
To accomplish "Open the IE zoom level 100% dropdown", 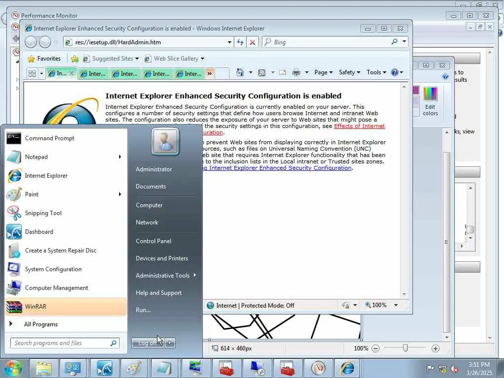I will 396,305.
